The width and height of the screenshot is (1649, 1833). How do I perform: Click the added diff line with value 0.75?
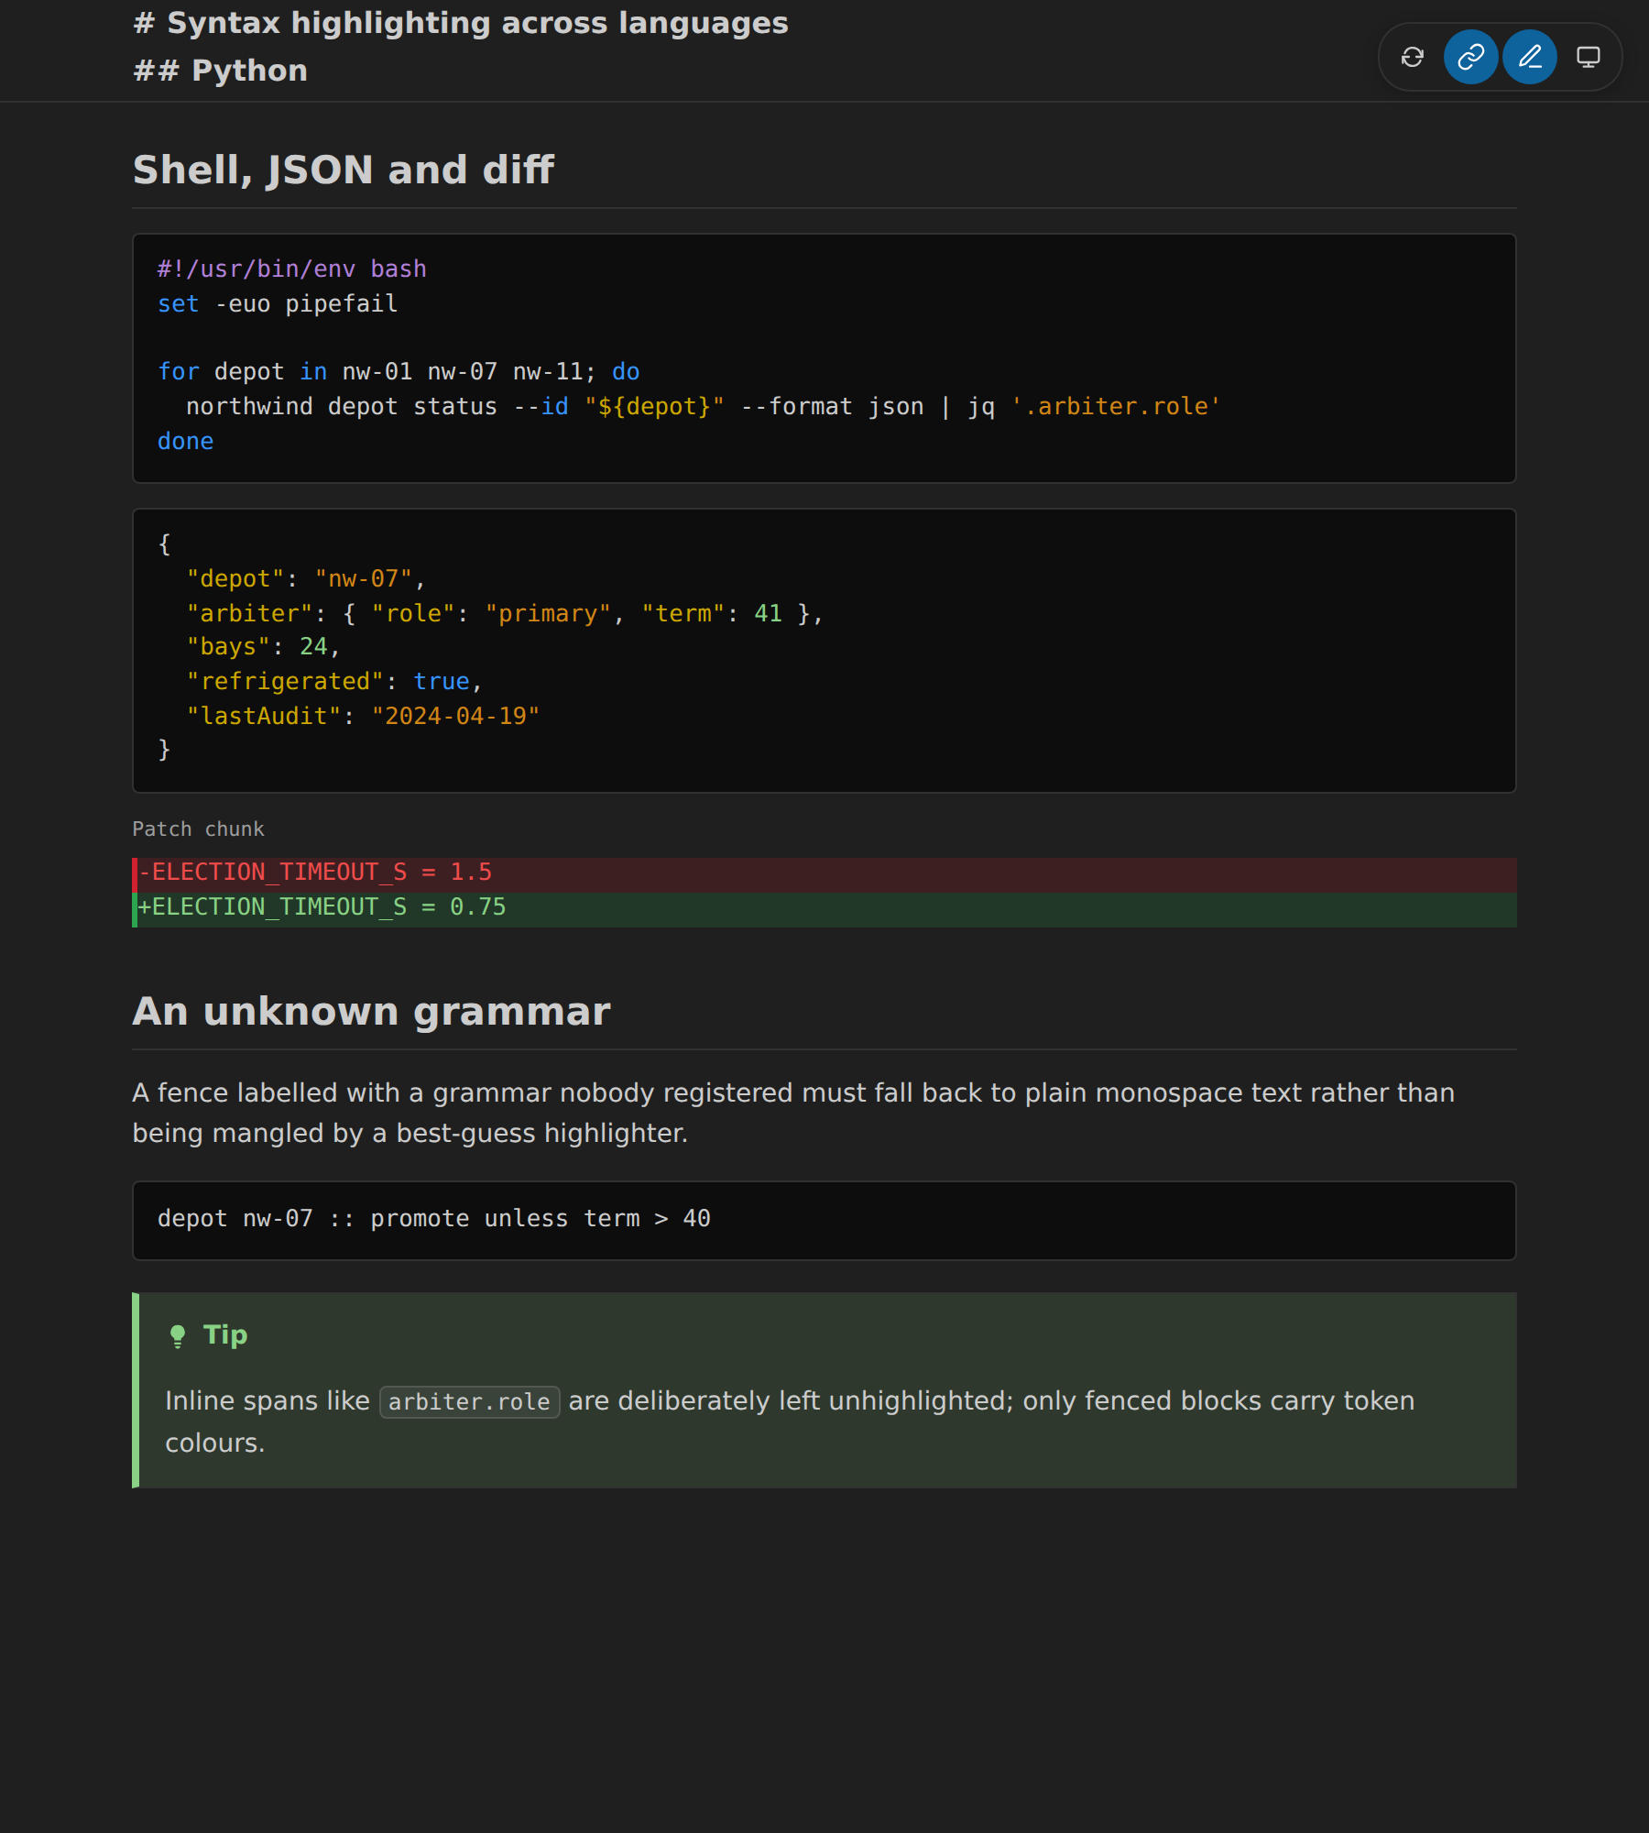click(x=824, y=909)
